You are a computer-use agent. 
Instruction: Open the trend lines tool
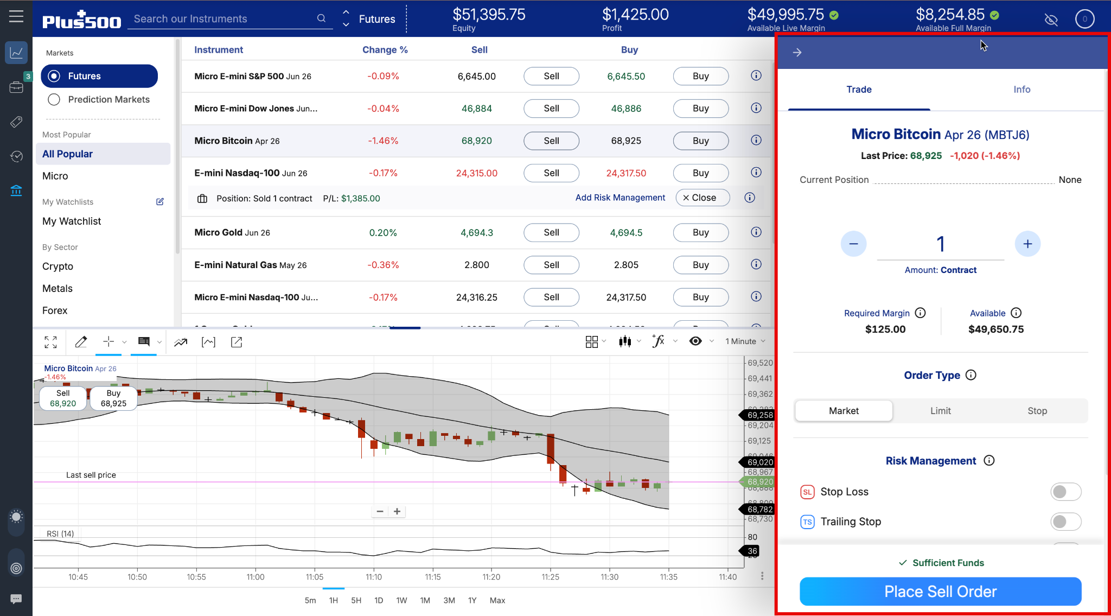[181, 342]
